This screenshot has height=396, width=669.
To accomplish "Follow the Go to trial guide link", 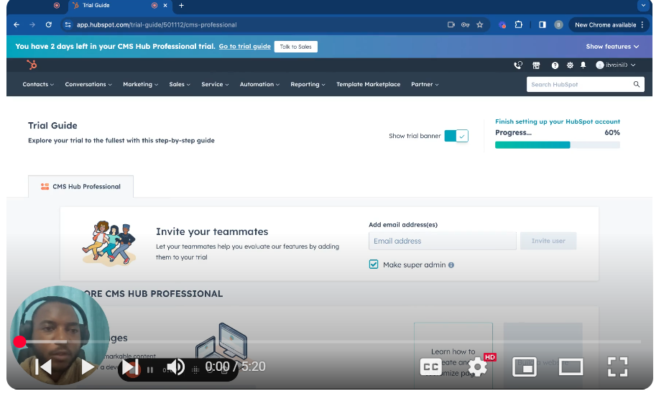I will pyautogui.click(x=244, y=47).
